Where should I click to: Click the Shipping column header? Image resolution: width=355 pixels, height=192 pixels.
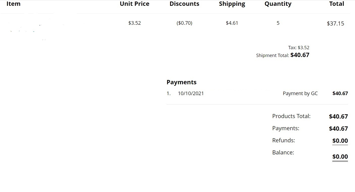click(x=232, y=4)
